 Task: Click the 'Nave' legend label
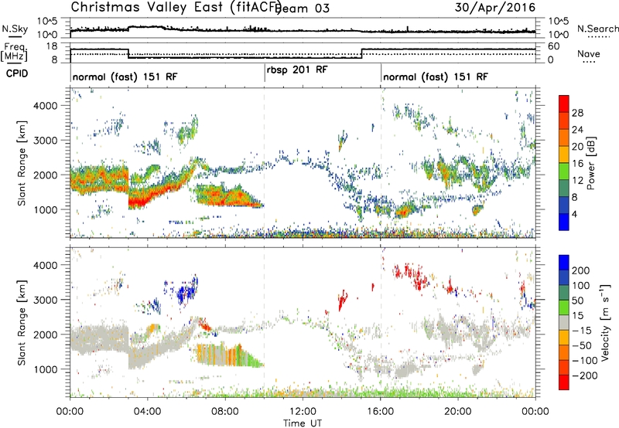click(589, 53)
